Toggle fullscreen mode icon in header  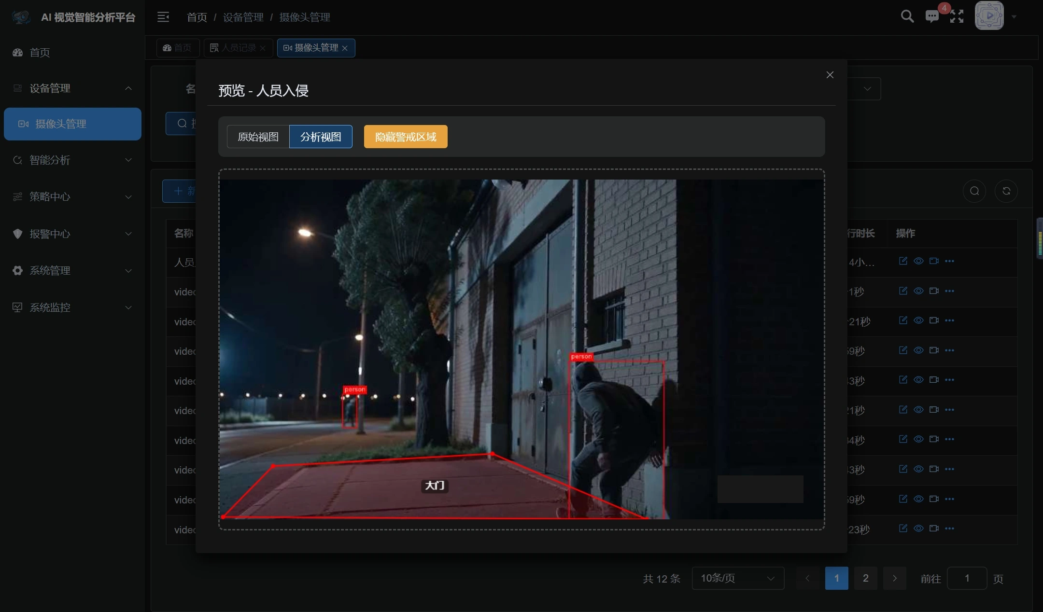point(957,16)
